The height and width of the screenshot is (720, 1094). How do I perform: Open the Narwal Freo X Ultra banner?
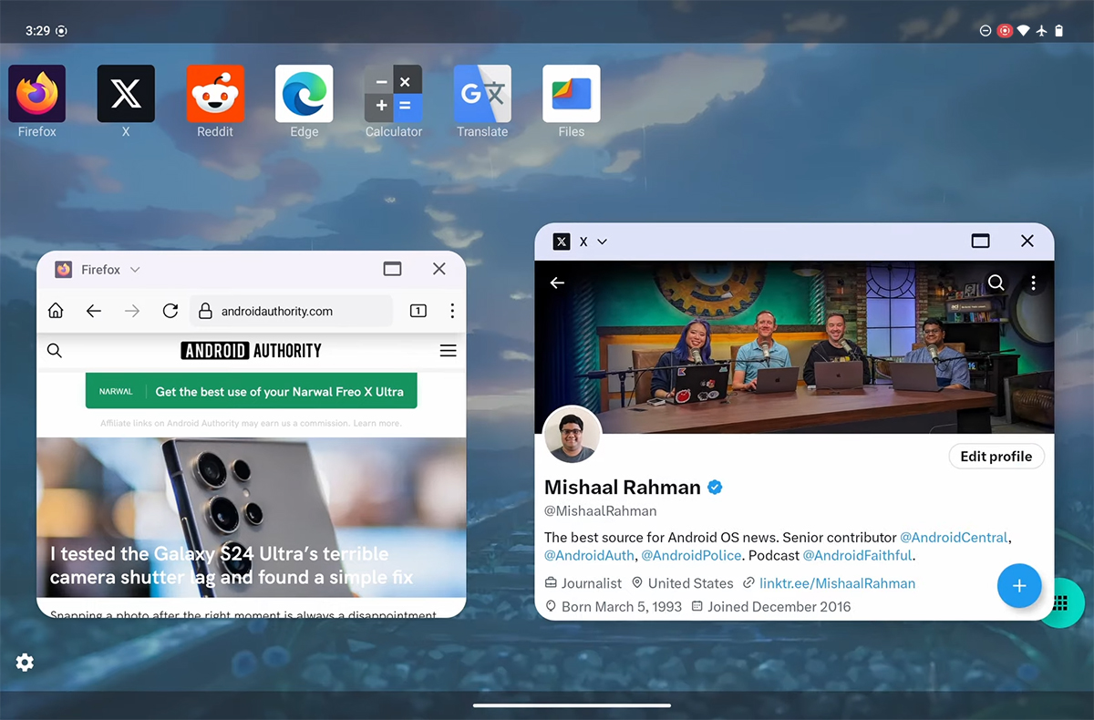(251, 391)
